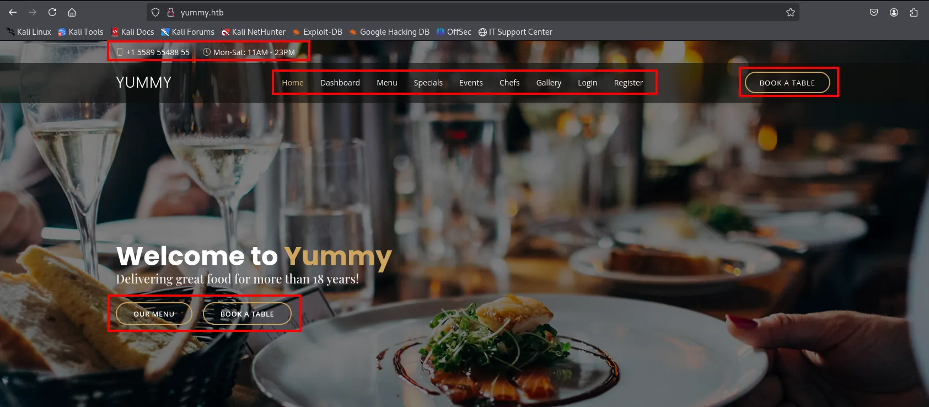Focus the address bar showing yummy.htb
Viewport: 929px width, 407px height.
point(472,12)
